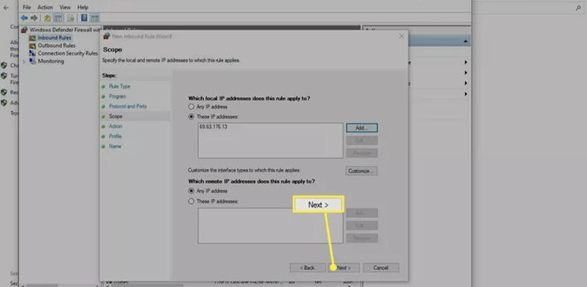
Task: Choose Any IP address for local addresses
Action: (191, 107)
